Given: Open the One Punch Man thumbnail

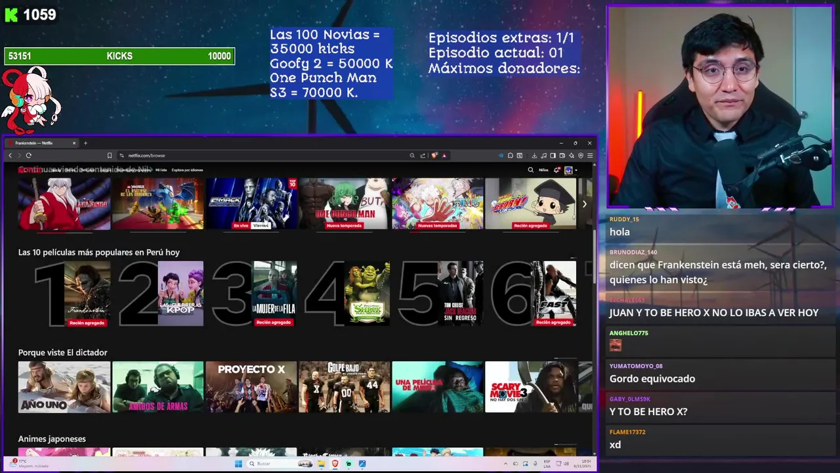Looking at the screenshot, I should click(x=345, y=204).
